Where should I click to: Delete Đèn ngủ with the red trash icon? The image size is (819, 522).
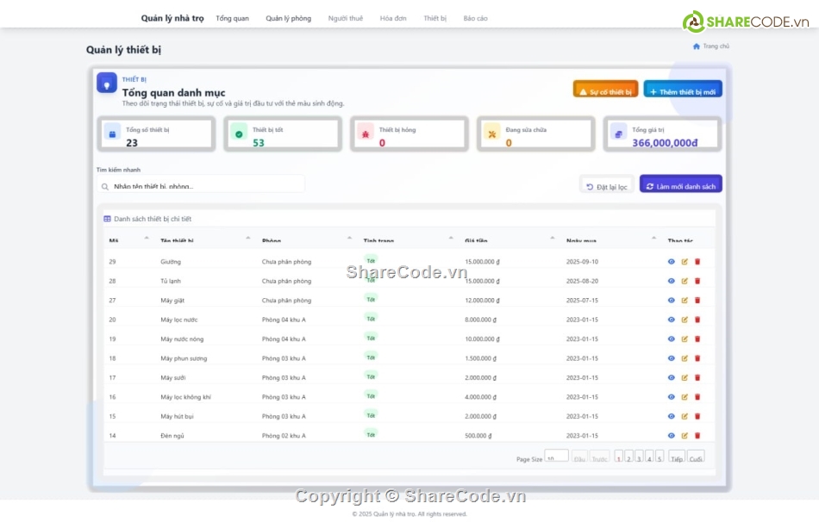coord(698,435)
